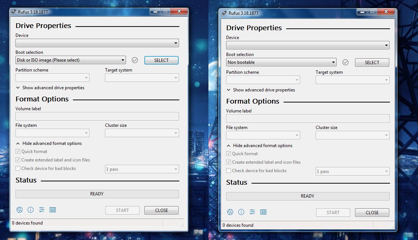
Task: Click SELECT button in the left Rufus window
Action: click(161, 60)
